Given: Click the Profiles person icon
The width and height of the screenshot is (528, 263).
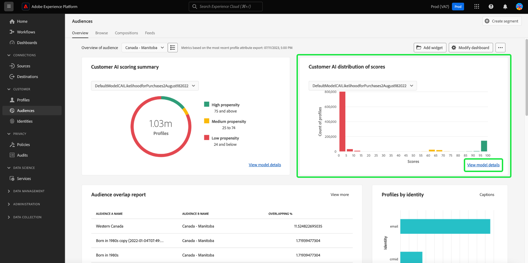Looking at the screenshot, I should [x=12, y=100].
